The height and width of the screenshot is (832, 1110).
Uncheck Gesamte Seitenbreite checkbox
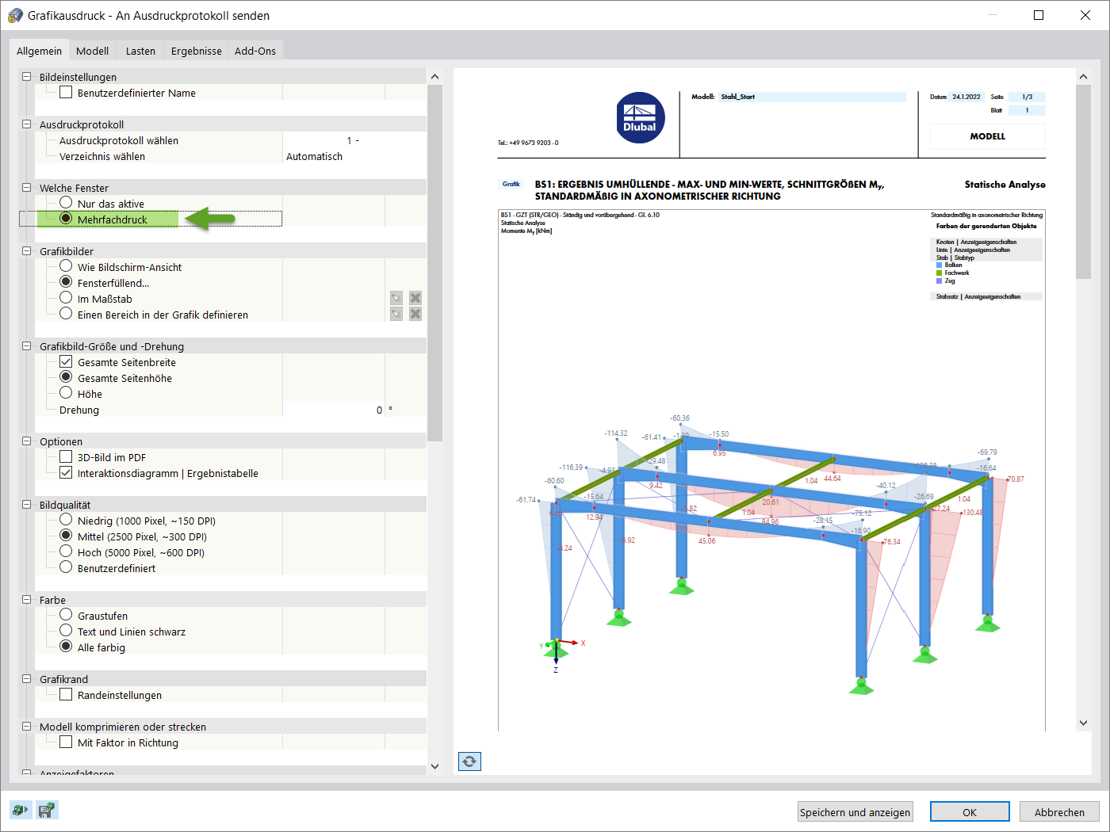tap(66, 361)
